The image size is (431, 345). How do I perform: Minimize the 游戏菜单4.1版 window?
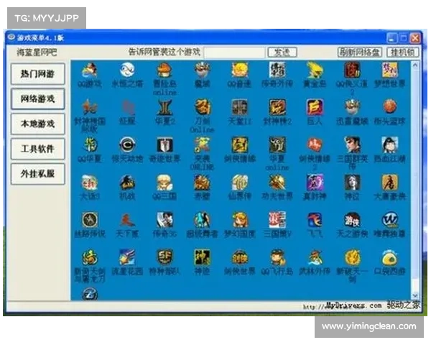coord(391,38)
